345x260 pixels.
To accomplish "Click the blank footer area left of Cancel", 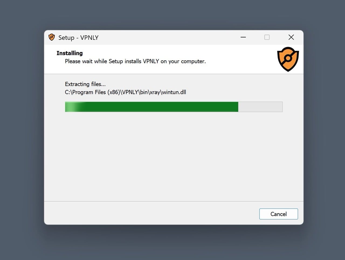I will pos(151,214).
